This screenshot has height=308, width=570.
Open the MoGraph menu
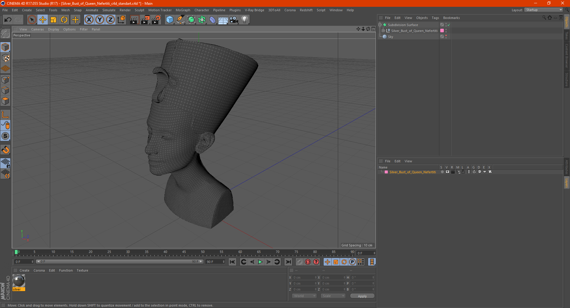(183, 10)
